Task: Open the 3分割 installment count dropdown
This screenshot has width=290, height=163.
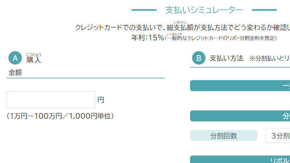Action: point(278,136)
